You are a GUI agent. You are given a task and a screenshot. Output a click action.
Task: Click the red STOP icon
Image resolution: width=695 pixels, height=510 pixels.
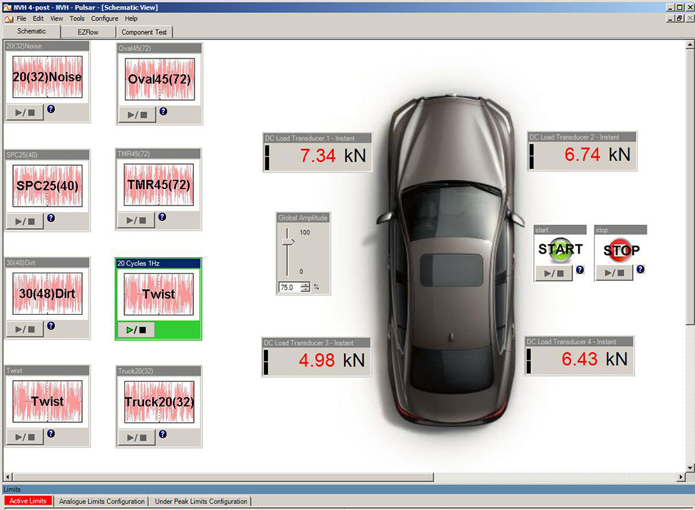tap(621, 250)
